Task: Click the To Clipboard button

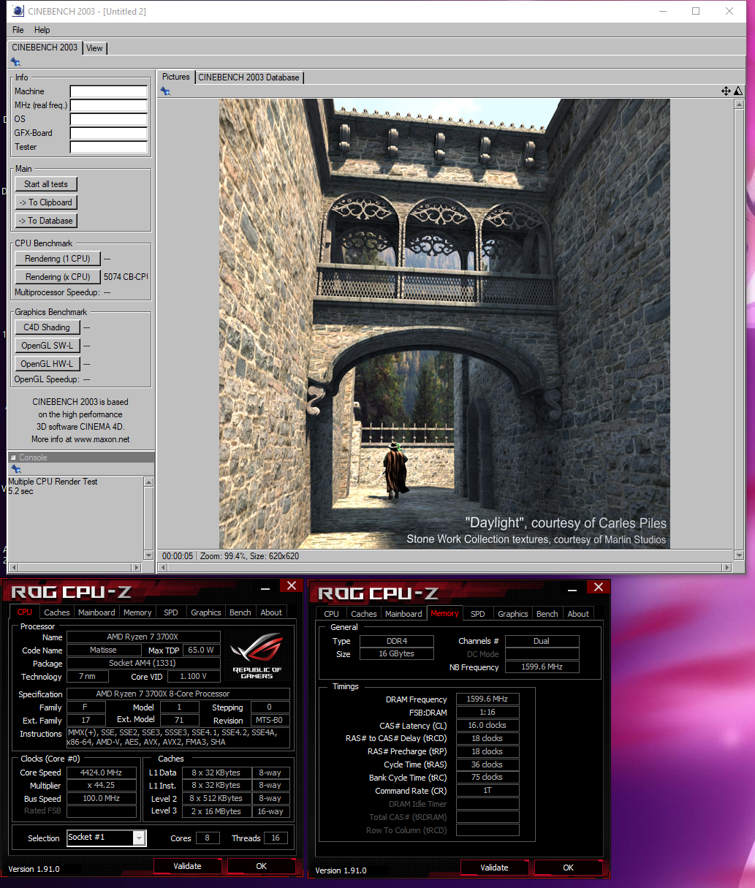Action: coord(46,202)
